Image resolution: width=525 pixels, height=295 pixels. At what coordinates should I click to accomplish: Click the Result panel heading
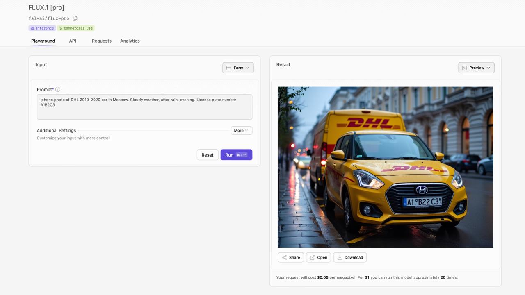[283, 64]
